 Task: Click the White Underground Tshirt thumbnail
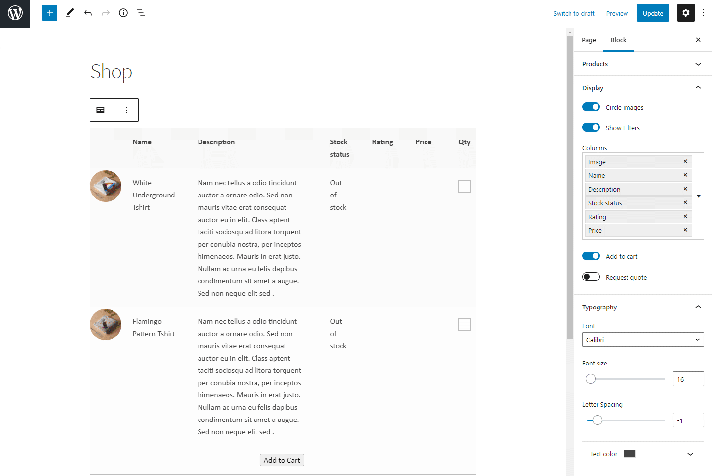106,186
